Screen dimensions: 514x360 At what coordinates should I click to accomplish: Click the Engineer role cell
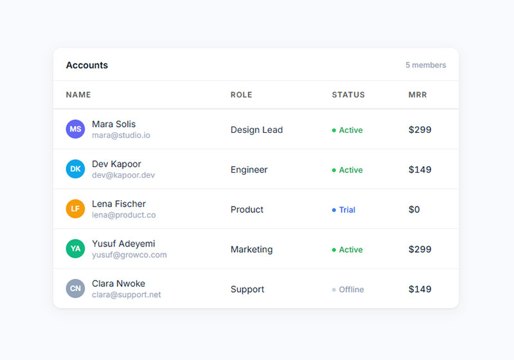249,170
